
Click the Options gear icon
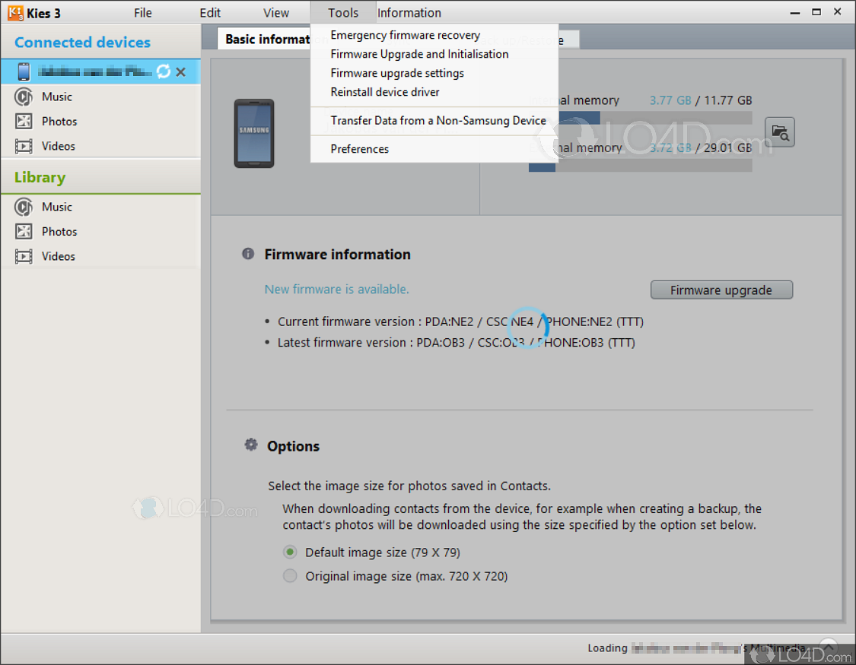[250, 445]
